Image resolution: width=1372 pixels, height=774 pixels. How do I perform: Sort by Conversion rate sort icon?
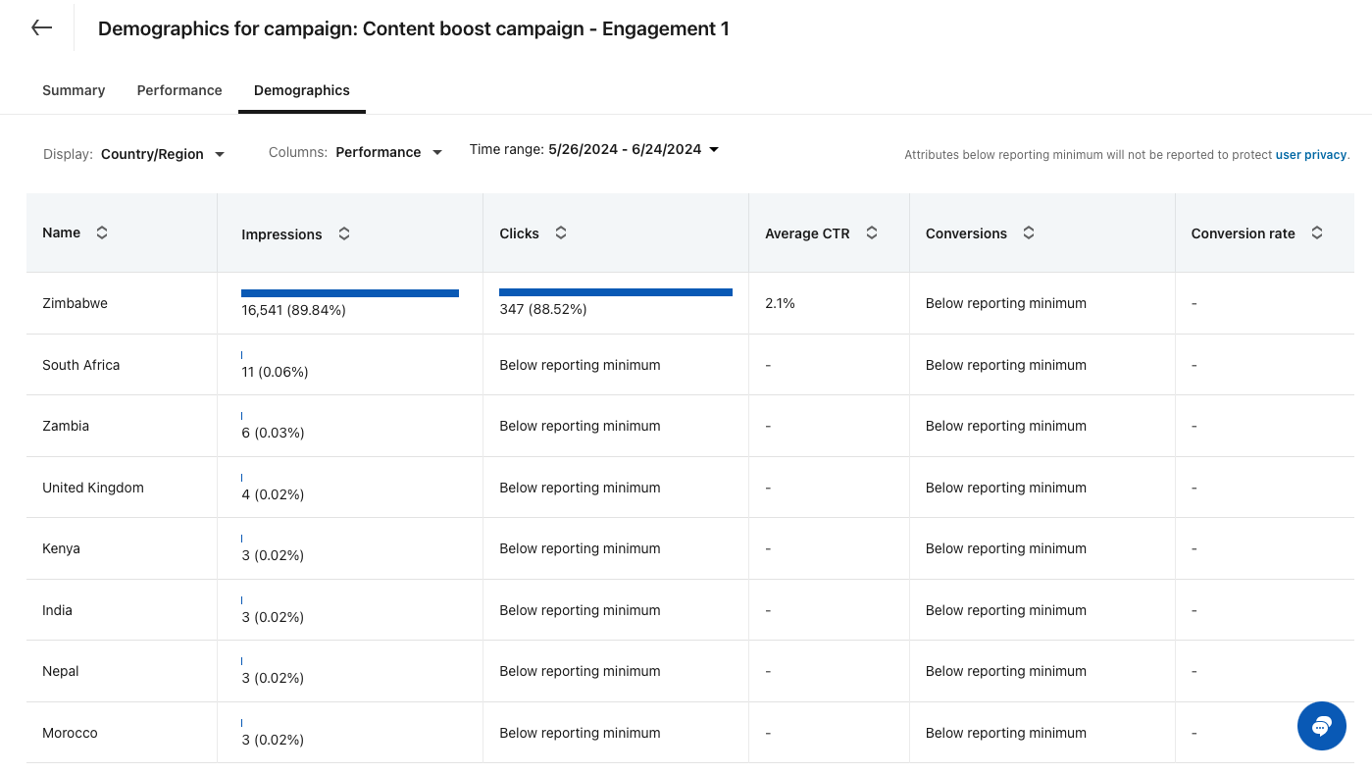pos(1317,232)
